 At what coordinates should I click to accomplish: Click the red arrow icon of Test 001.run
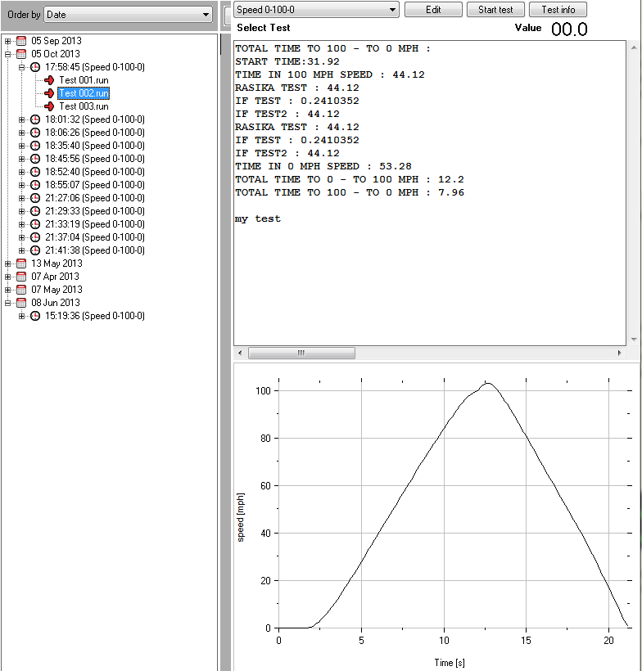click(49, 80)
